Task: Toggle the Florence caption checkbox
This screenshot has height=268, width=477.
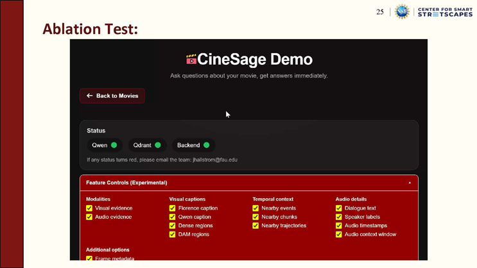Action: pyautogui.click(x=172, y=208)
